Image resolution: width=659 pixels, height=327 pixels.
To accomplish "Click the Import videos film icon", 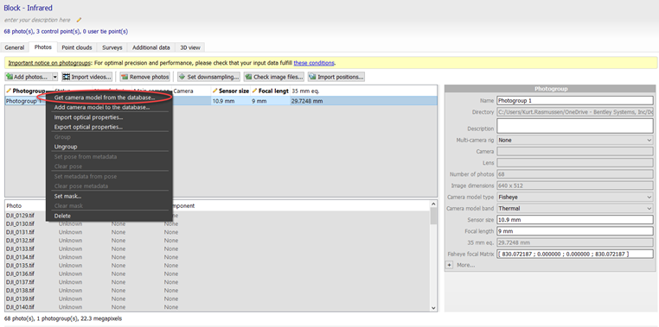I will tap(66, 77).
